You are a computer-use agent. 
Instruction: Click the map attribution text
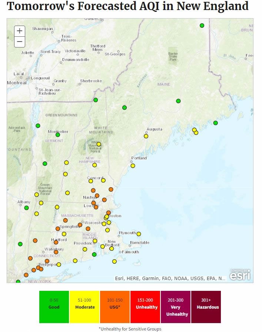pyautogui.click(x=170, y=278)
